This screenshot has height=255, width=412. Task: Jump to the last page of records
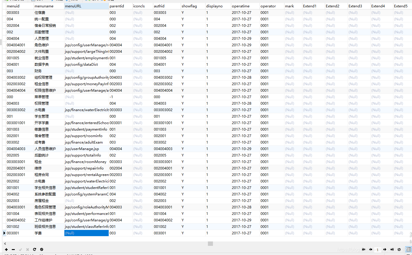(x=392, y=249)
